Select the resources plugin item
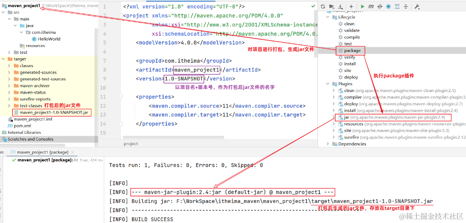Screen dimensions: 466x223 [x=402, y=124]
